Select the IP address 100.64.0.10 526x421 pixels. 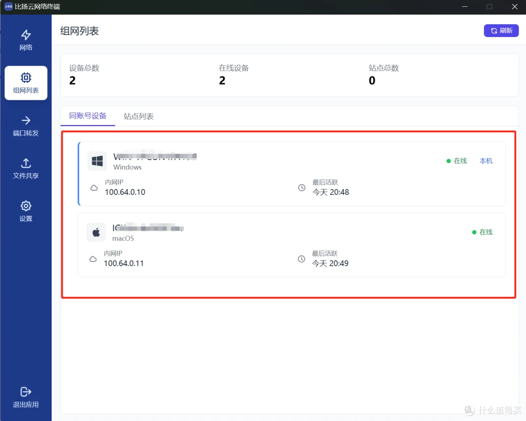(125, 192)
